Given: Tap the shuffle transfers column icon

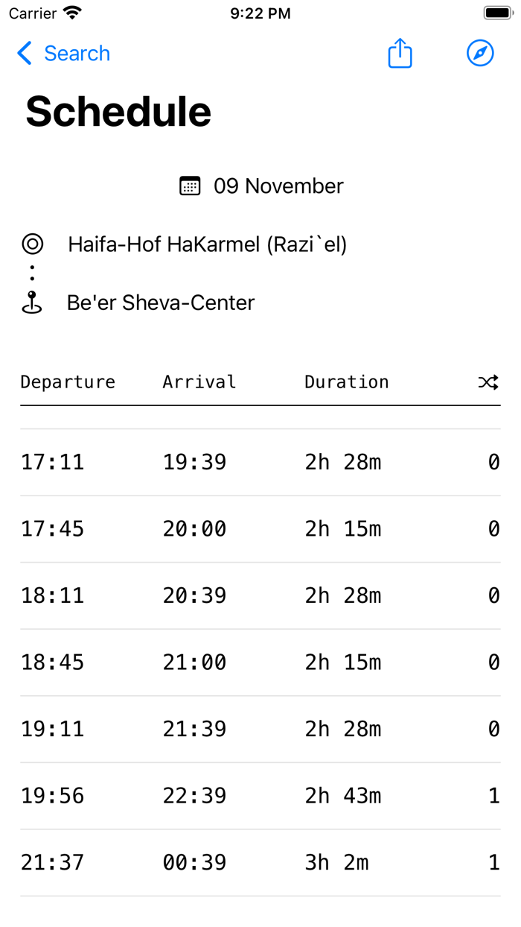Looking at the screenshot, I should point(488,382).
